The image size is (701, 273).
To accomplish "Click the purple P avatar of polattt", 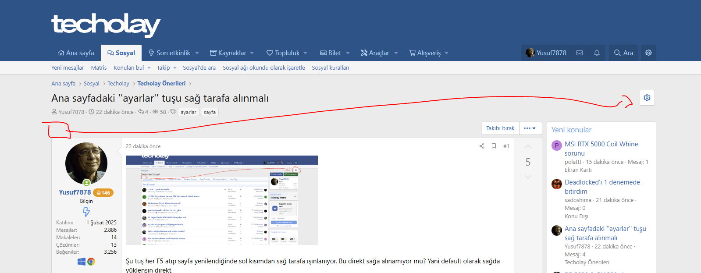I will point(557,145).
